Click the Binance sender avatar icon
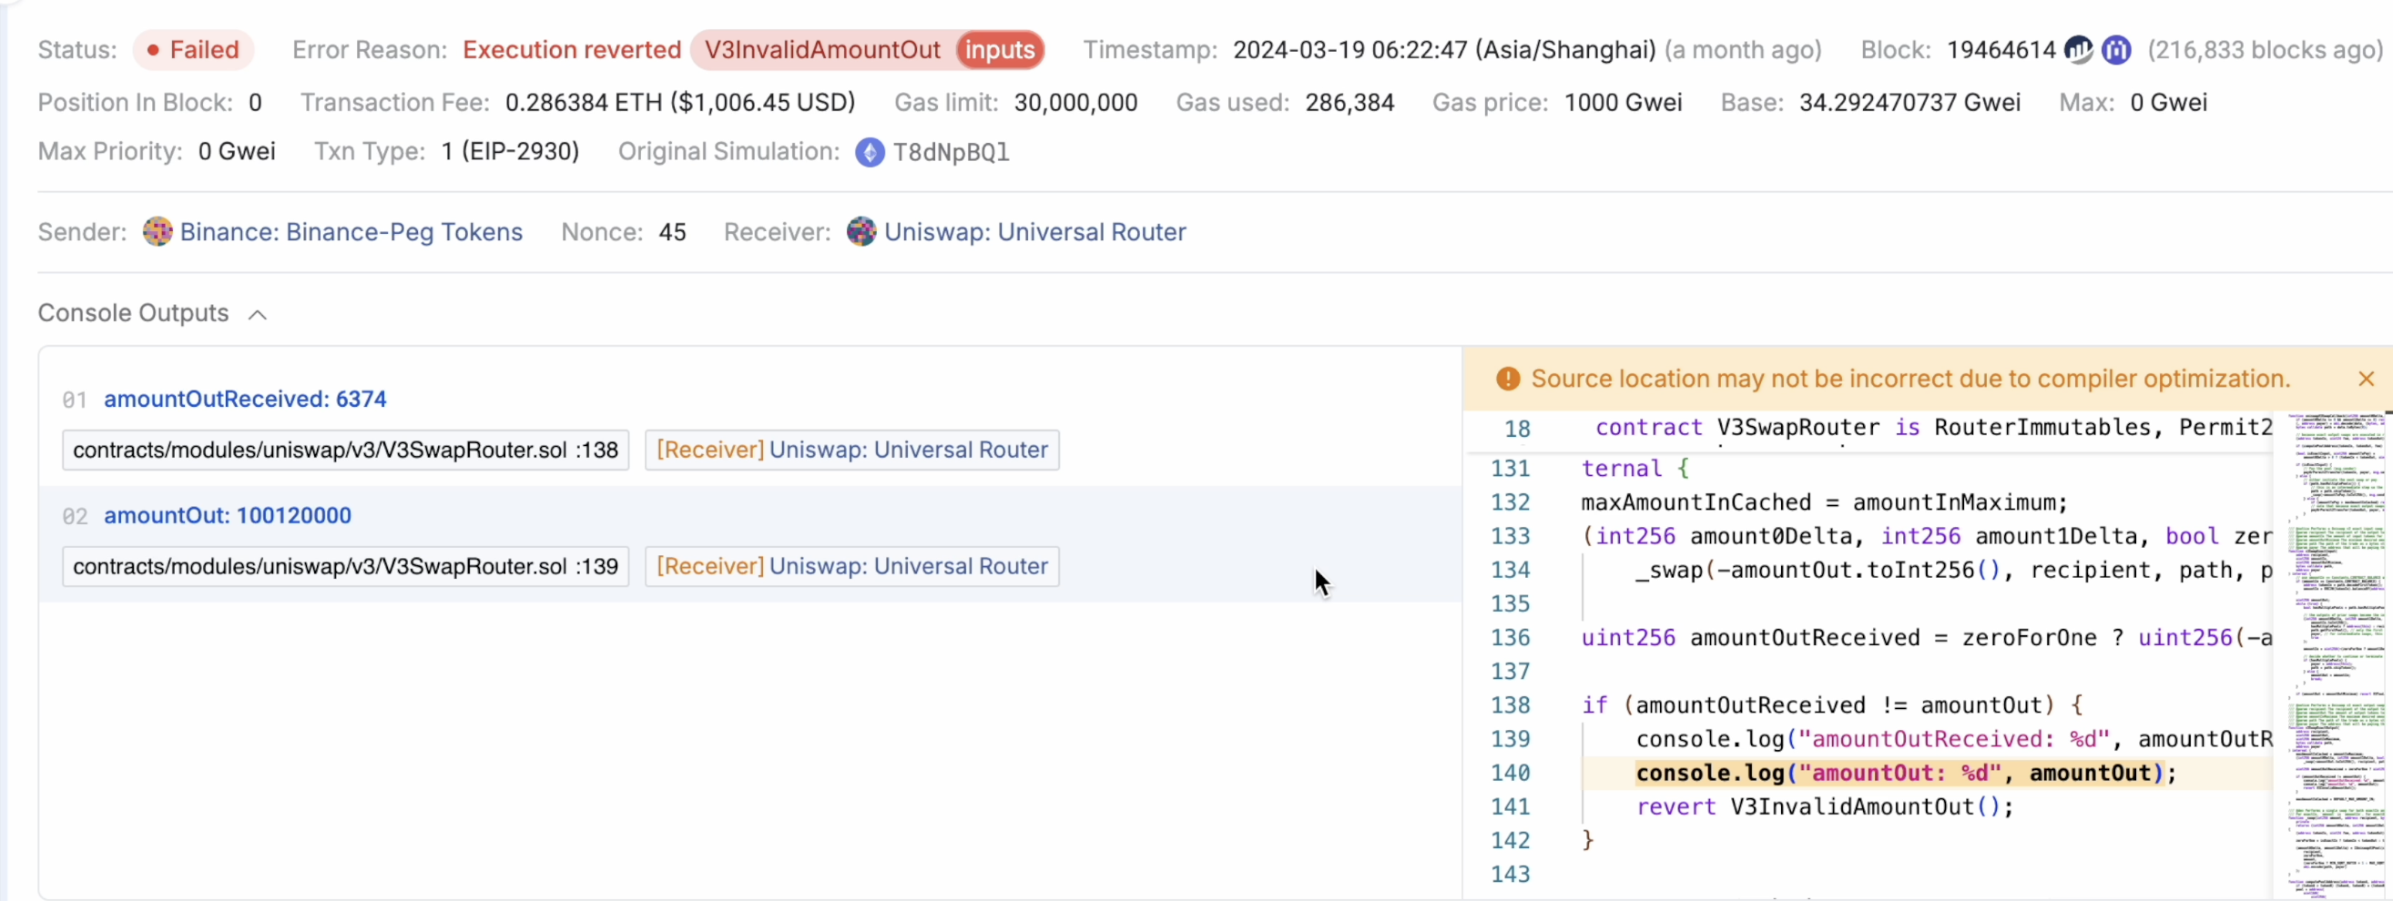The height and width of the screenshot is (901, 2393). (x=157, y=231)
